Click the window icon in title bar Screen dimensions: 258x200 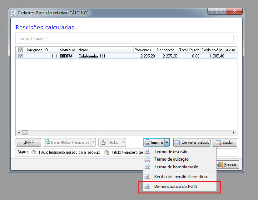tap(13, 13)
